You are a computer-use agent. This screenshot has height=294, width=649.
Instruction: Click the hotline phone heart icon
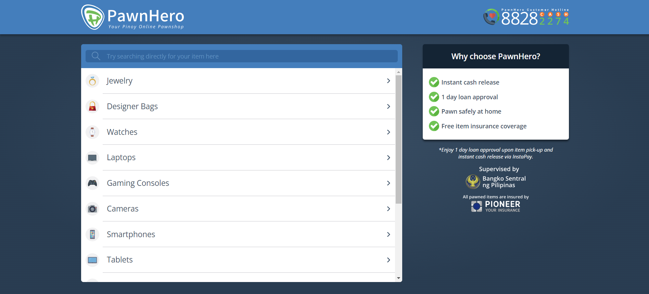[491, 17]
